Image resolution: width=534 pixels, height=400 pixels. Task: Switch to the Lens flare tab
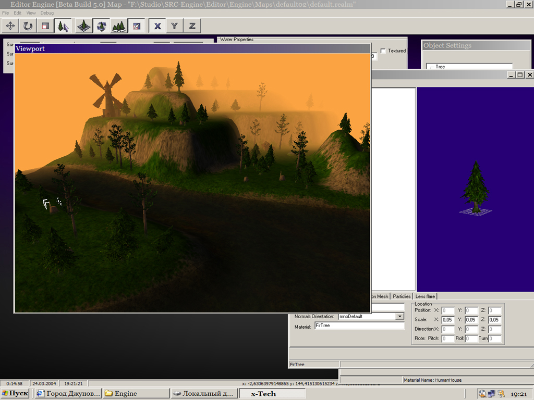pos(425,296)
